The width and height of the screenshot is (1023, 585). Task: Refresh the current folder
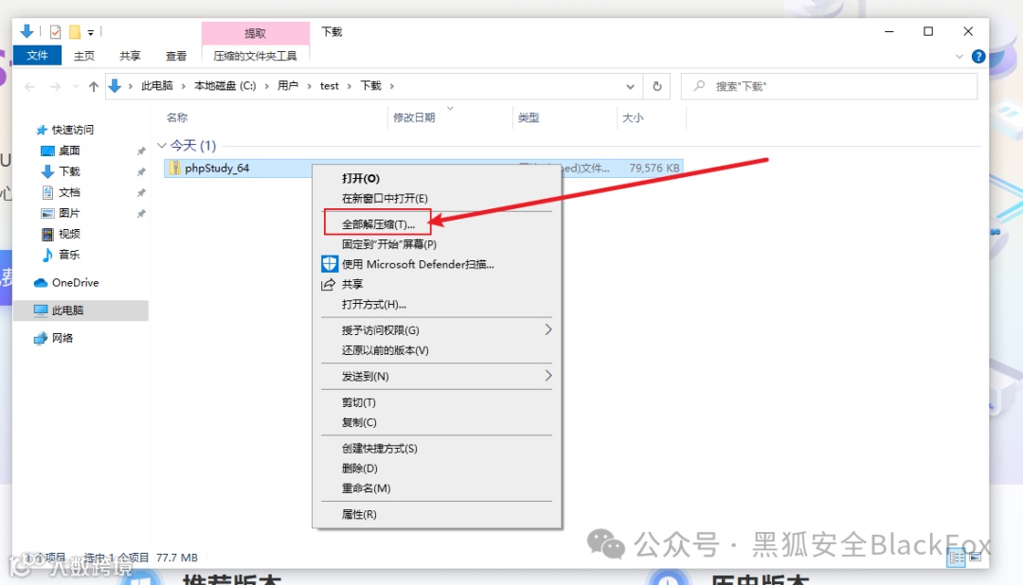tap(657, 86)
